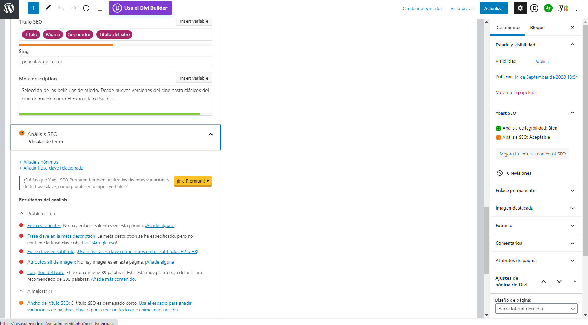This screenshot has width=588, height=325.
Task: Toggle the settings gear sidebar
Action: (520, 8)
